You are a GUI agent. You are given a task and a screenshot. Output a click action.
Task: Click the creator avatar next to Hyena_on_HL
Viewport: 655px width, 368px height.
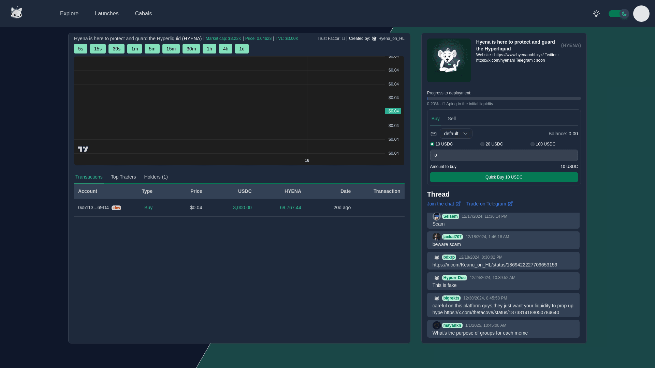click(x=374, y=39)
